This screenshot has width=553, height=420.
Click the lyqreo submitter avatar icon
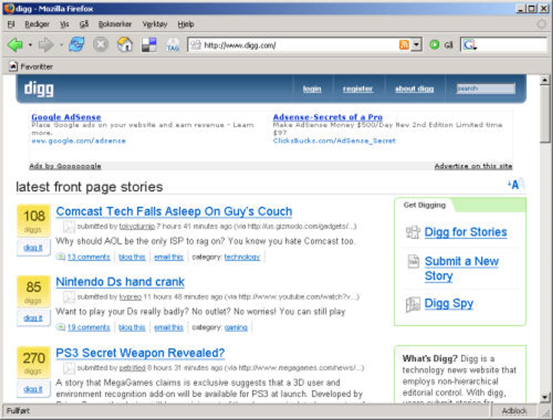click(69, 297)
